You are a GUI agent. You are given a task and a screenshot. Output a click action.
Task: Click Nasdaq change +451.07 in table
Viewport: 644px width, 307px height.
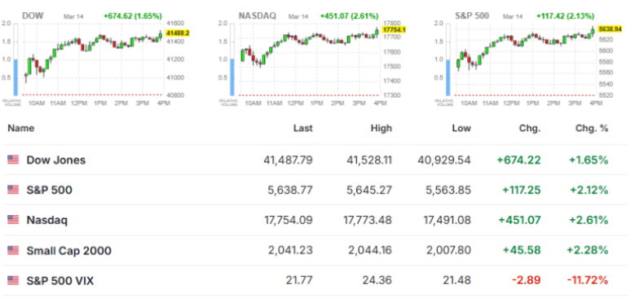[519, 221]
